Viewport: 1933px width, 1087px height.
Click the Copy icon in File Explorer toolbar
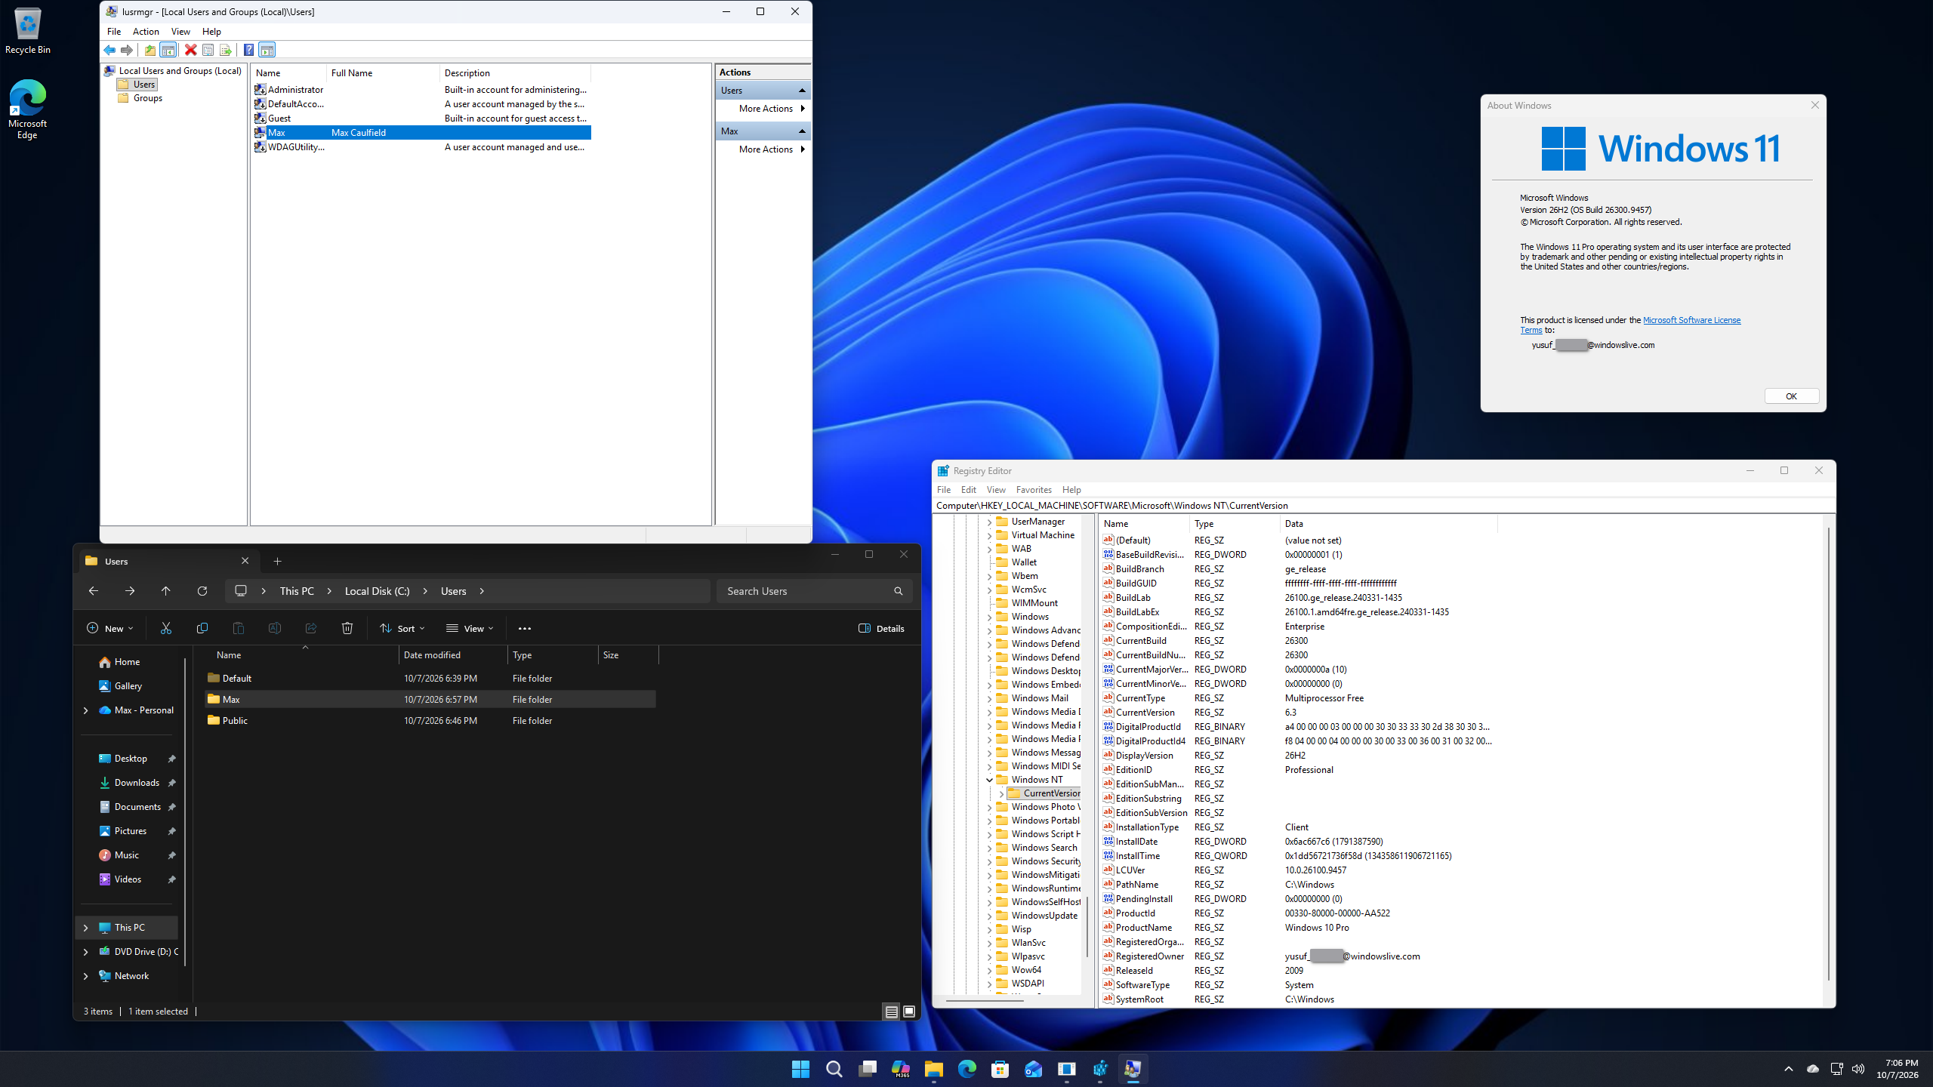coord(202,628)
